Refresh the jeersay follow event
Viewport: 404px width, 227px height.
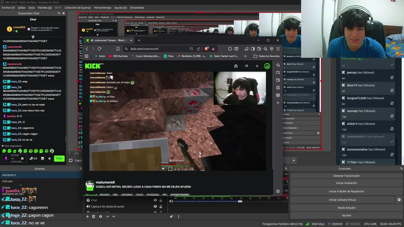coord(392,77)
